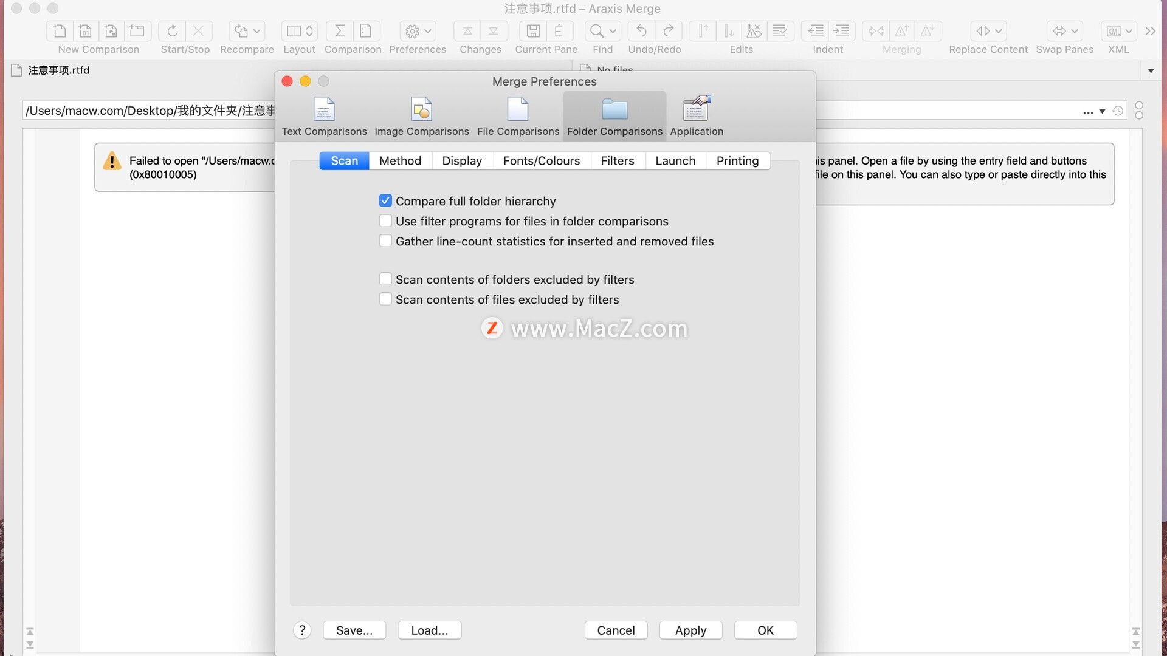The width and height of the screenshot is (1167, 656).
Task: Uncheck Compare full folder hierarchy
Action: (x=385, y=200)
